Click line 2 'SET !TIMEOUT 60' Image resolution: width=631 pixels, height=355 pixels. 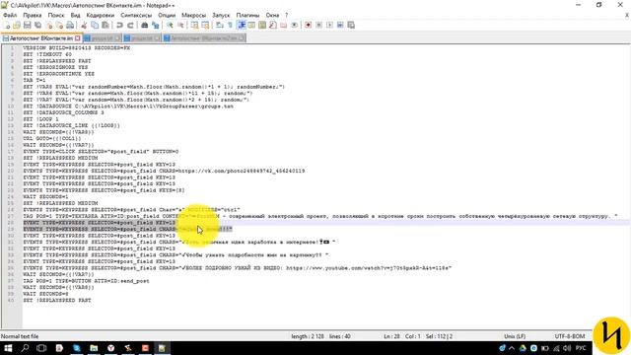coord(47,54)
